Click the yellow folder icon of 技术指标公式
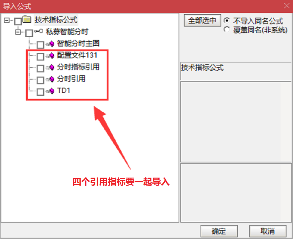Viewport: 293px width, 239px height. coord(27,19)
